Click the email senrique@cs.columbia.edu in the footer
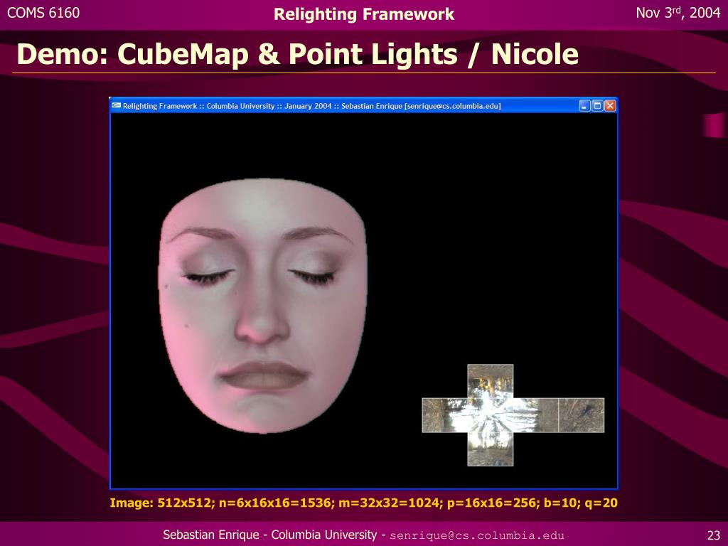This screenshot has height=546, width=728. pos(477,535)
